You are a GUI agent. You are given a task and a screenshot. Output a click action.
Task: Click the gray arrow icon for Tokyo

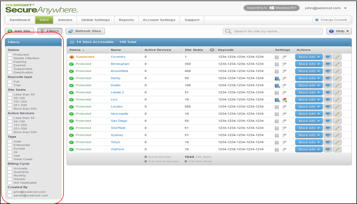tap(284, 142)
